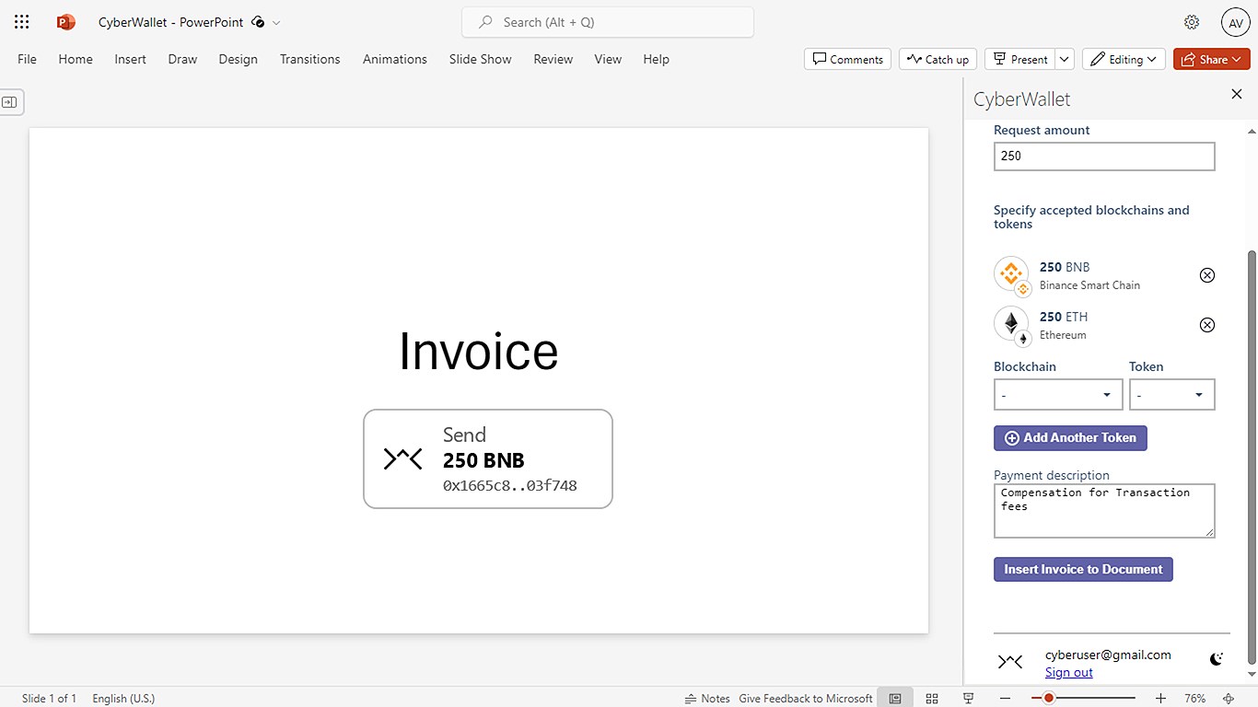Click the 76% zoom level
Screen dimensions: 1258x707
point(1194,699)
